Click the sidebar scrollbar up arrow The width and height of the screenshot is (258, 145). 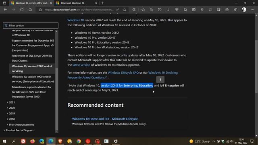[57, 31]
